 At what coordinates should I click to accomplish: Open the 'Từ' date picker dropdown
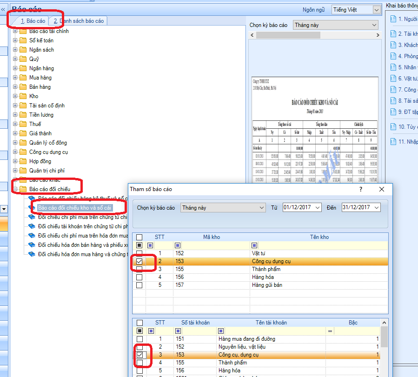tap(318, 207)
